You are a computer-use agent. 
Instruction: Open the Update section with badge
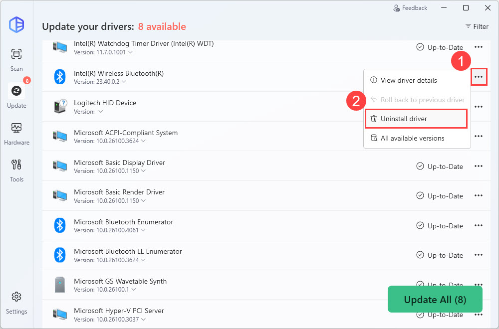point(16,95)
